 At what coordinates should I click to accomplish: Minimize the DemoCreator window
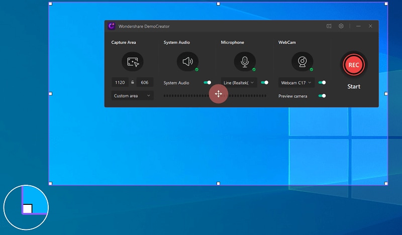pyautogui.click(x=358, y=26)
